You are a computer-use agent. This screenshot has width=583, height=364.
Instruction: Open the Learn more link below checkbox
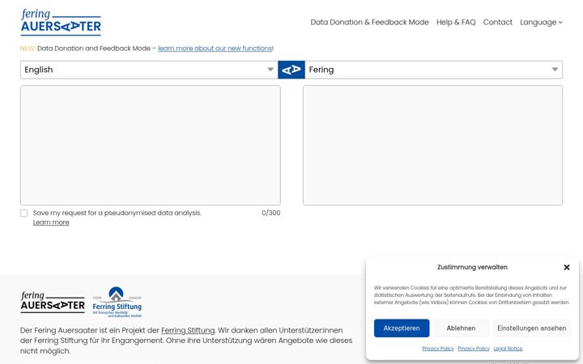tap(51, 222)
